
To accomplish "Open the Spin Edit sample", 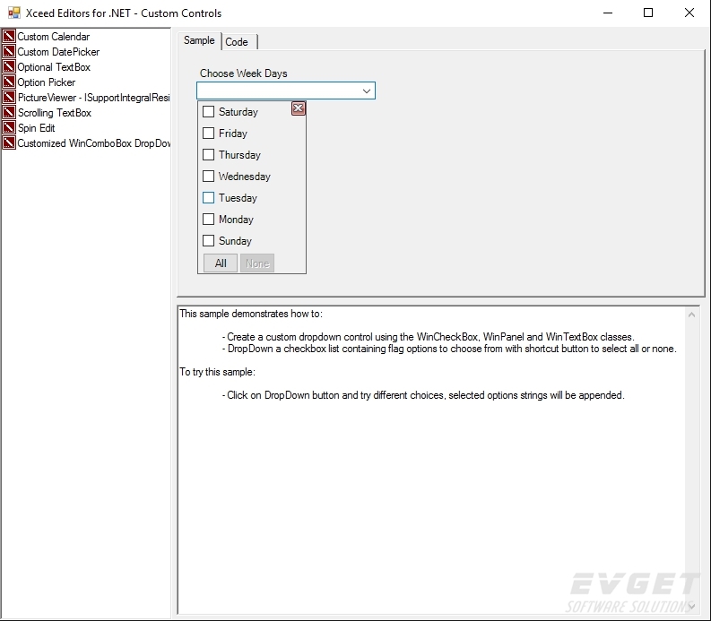I will click(x=36, y=128).
